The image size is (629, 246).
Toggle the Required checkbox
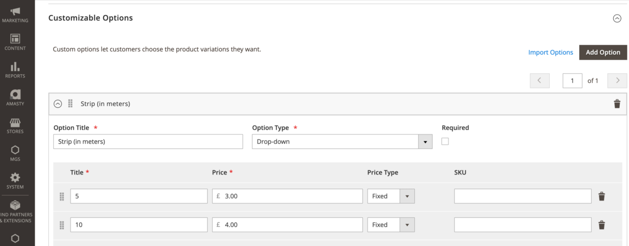pos(445,141)
